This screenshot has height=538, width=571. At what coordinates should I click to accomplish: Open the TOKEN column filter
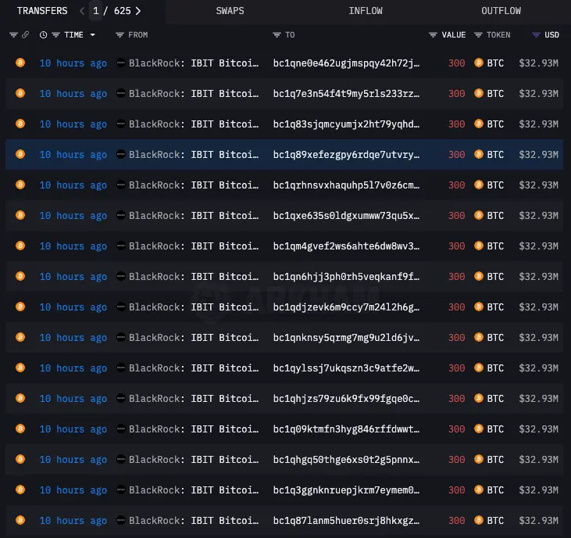pyautogui.click(x=478, y=35)
